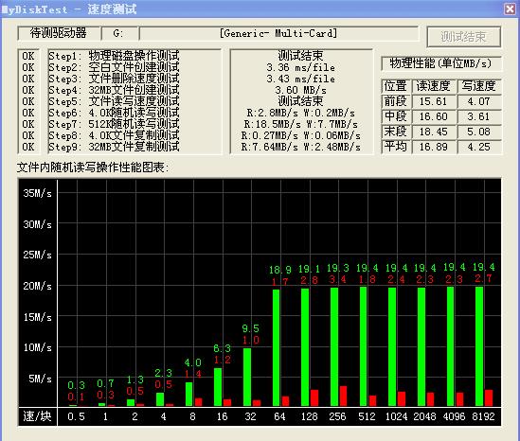
Task: Click the green bar for 32 block size
Action: tap(247, 377)
